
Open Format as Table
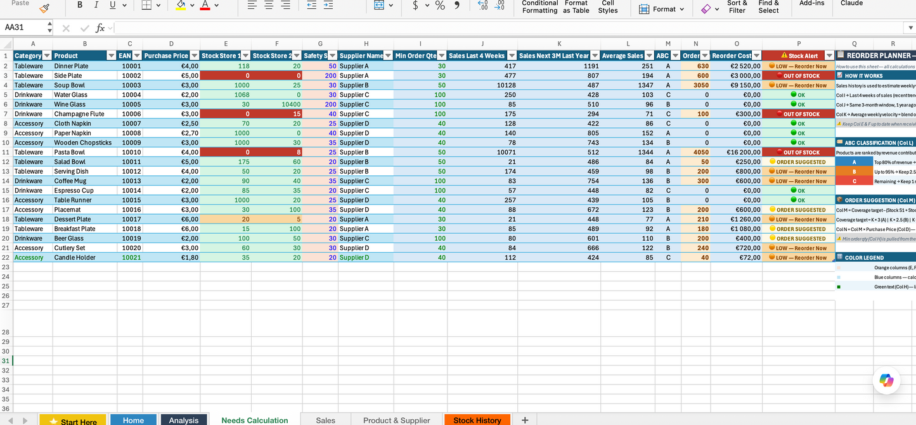[576, 6]
